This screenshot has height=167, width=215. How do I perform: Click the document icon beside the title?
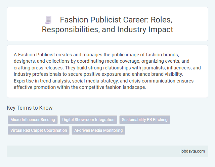click(x=48, y=20)
